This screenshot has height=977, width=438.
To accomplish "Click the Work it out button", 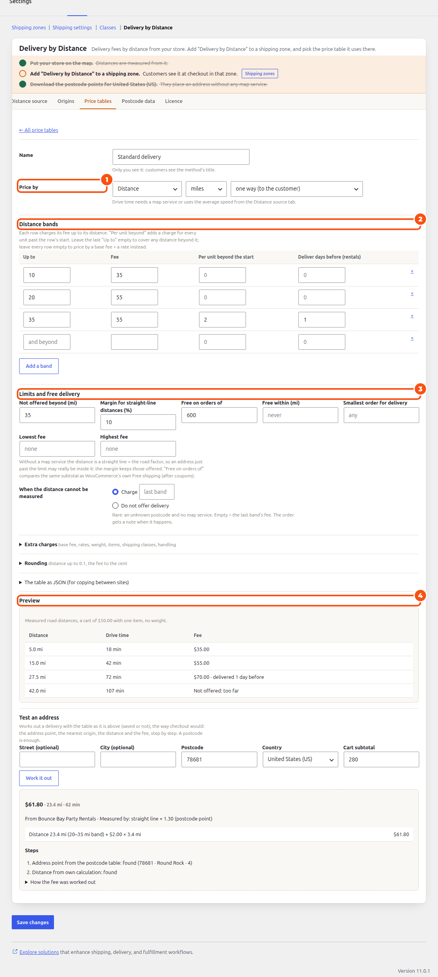I will (x=39, y=778).
